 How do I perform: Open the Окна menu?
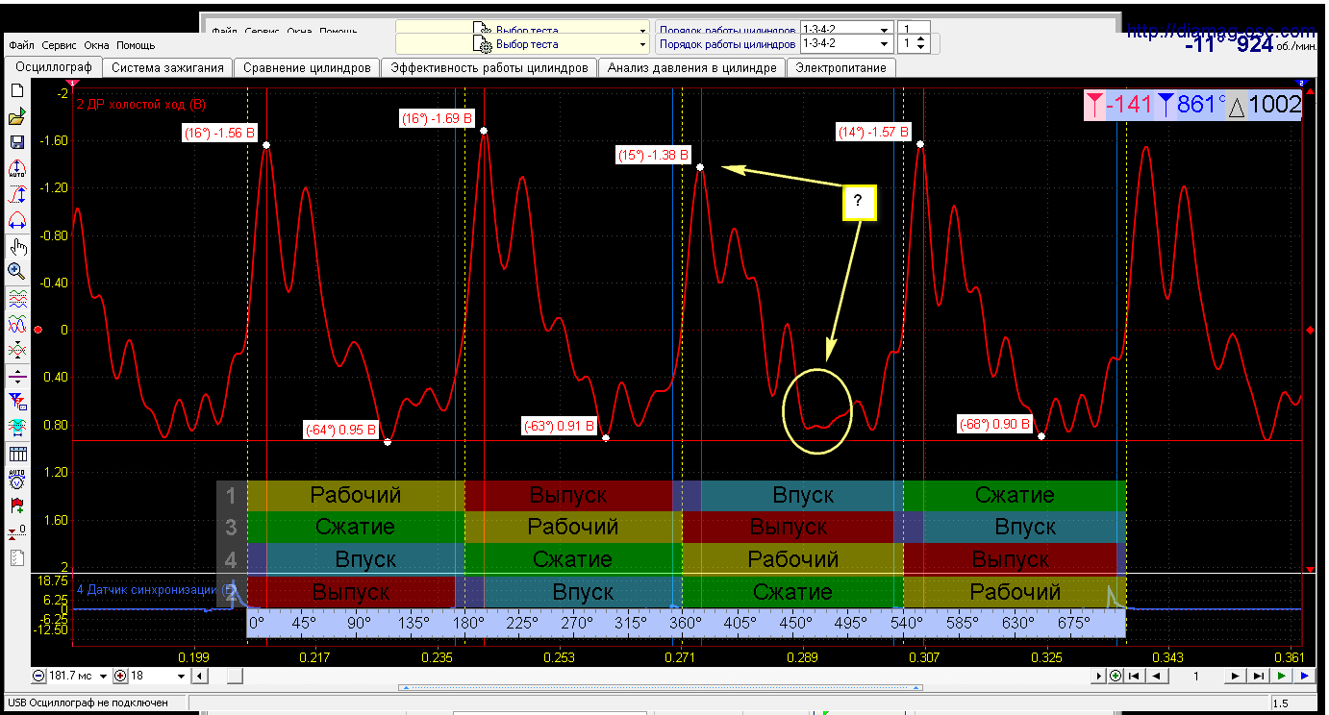tap(96, 45)
